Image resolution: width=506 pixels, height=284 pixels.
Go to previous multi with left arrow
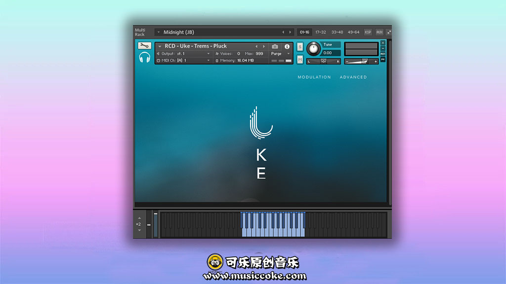(x=283, y=32)
